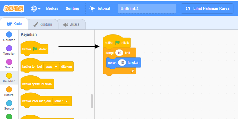Open the Sunting menu
The height and width of the screenshot is (119, 238).
72,9
